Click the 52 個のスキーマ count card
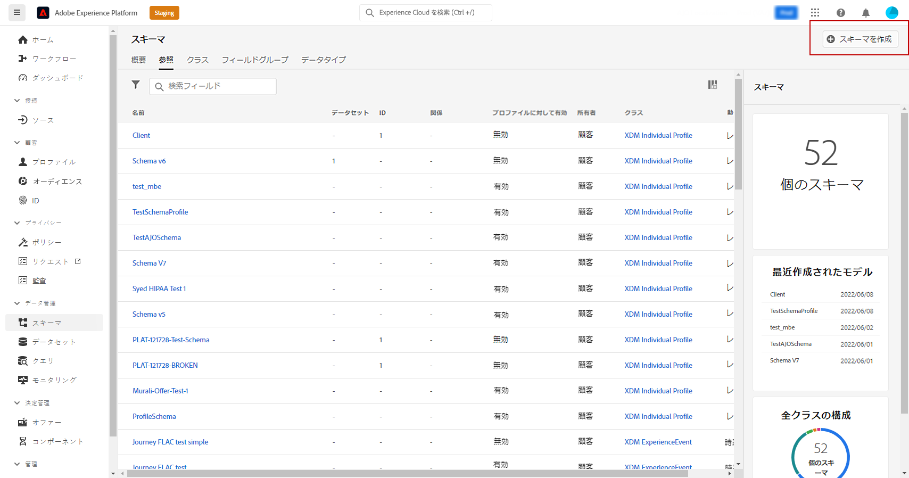 (x=821, y=182)
